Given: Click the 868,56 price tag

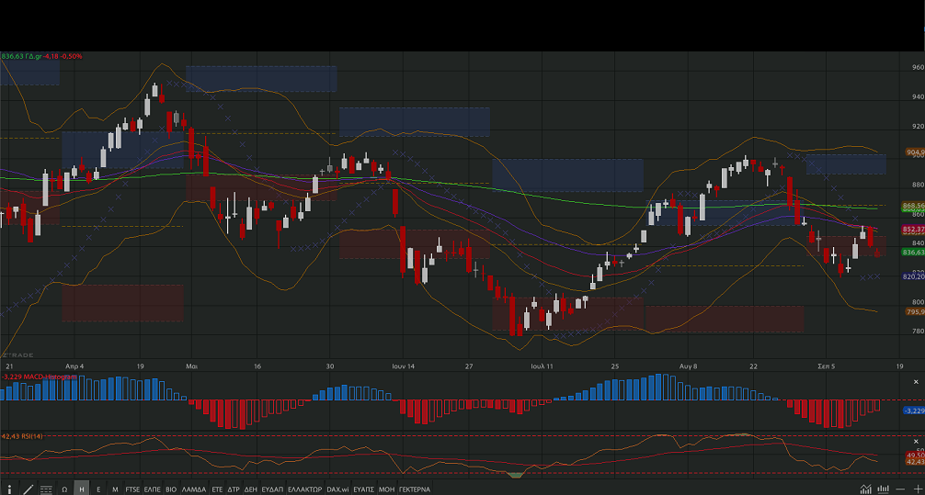Looking at the screenshot, I should [x=913, y=205].
